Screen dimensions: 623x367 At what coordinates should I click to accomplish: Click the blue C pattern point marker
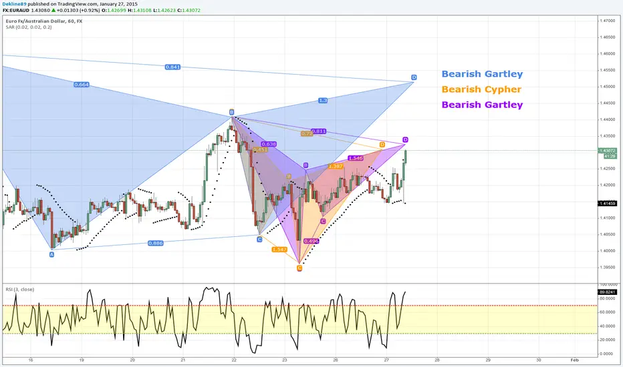[259, 240]
